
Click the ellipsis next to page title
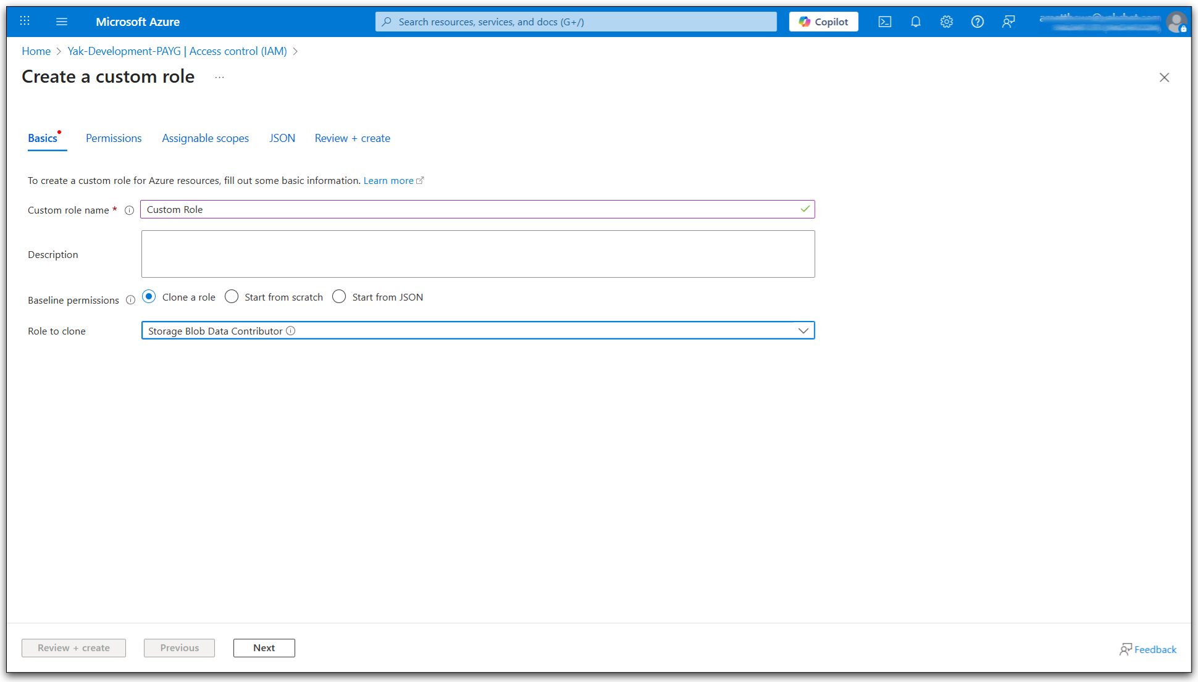point(219,77)
